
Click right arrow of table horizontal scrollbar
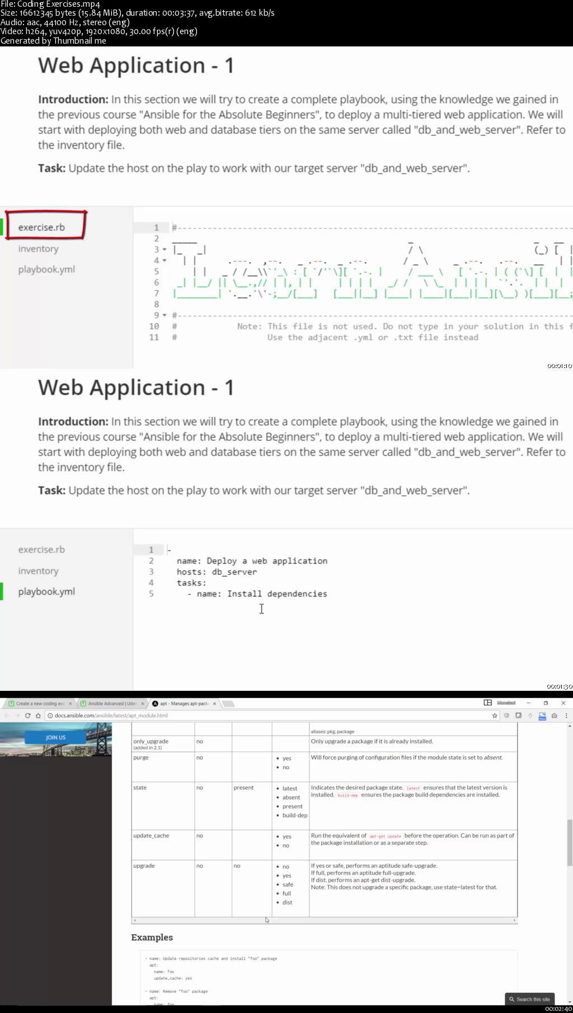coord(514,920)
